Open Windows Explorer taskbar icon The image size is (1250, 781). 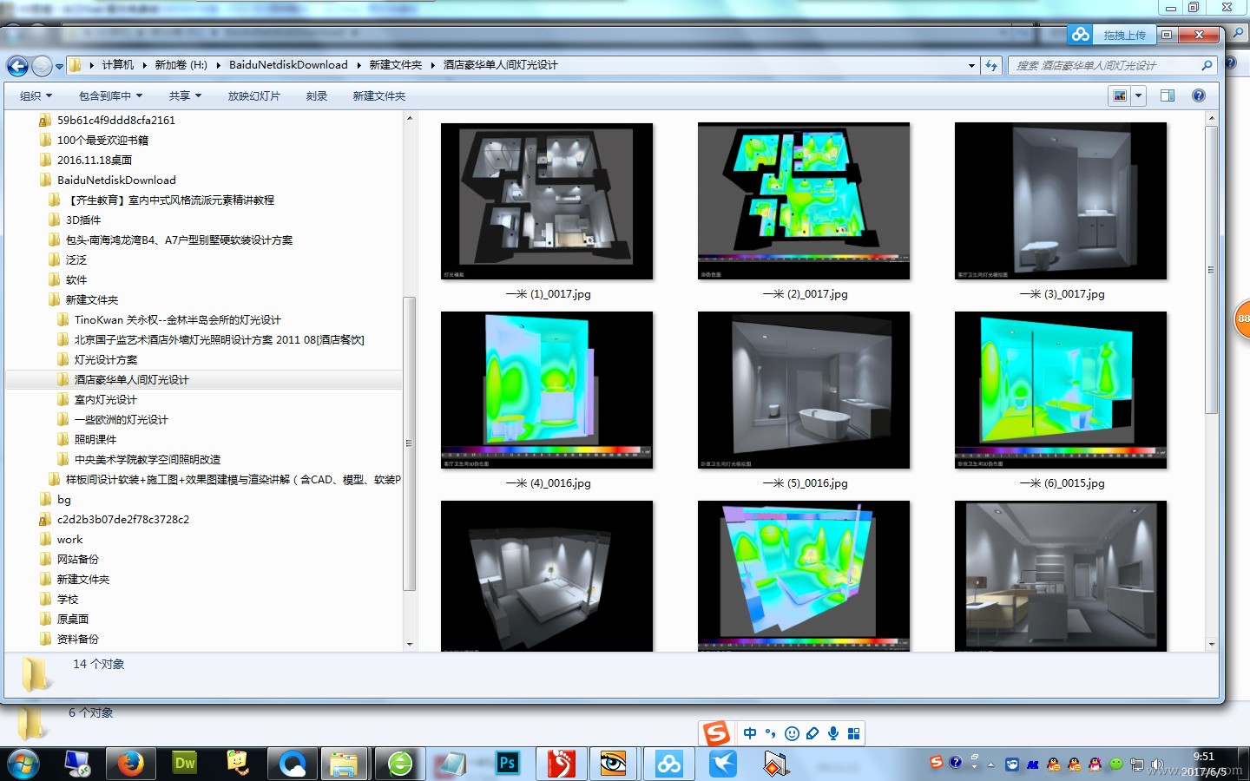tap(345, 764)
